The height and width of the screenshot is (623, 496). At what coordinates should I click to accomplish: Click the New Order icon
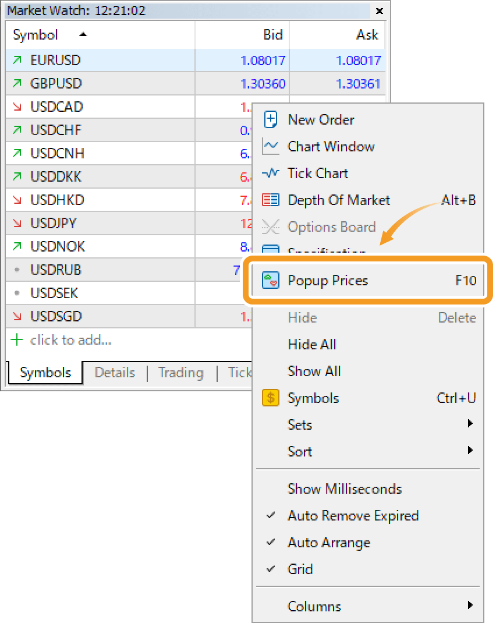(271, 119)
